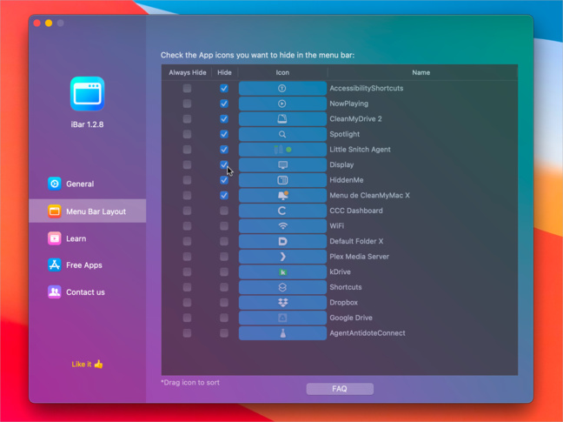Switch to the General section label
This screenshot has width=563, height=422.
click(x=80, y=184)
